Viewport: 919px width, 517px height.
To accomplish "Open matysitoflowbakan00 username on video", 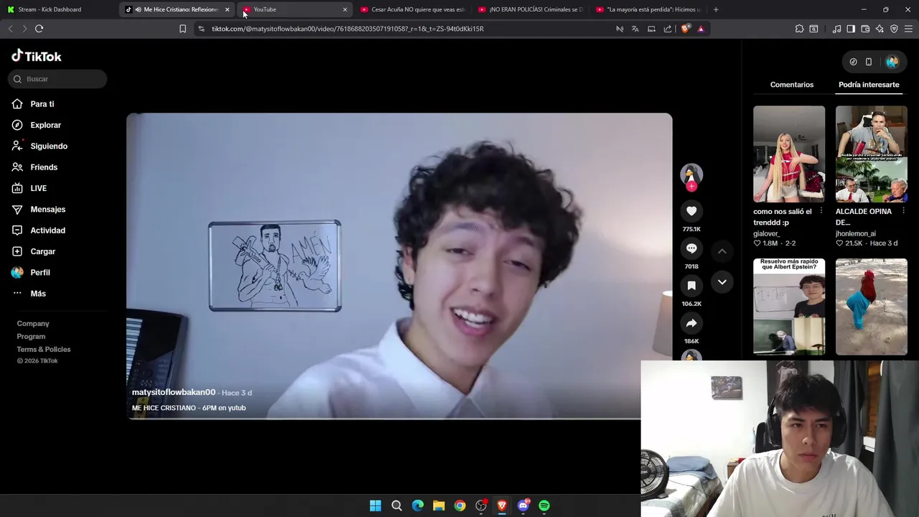I will pos(174,392).
